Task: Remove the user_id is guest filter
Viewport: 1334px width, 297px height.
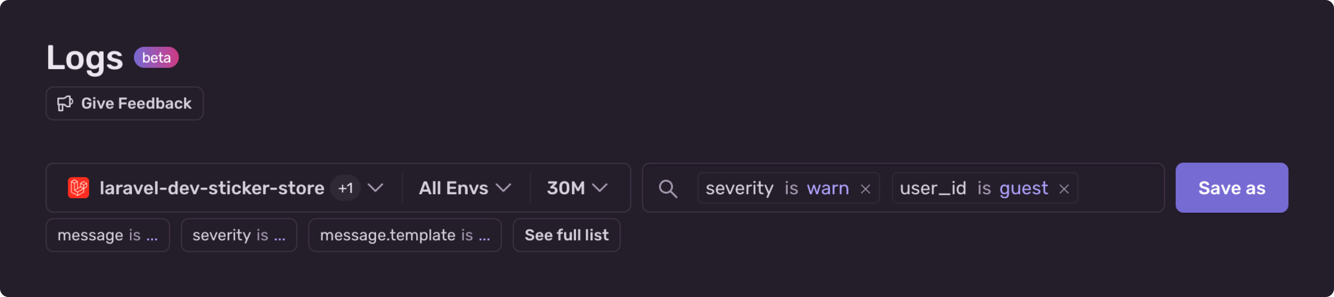Action: click(1064, 189)
